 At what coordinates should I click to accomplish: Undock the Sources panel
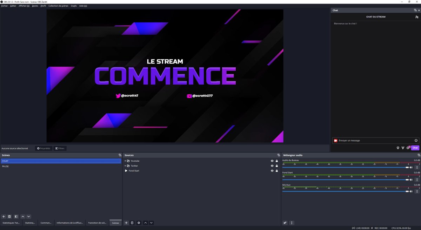(x=279, y=155)
